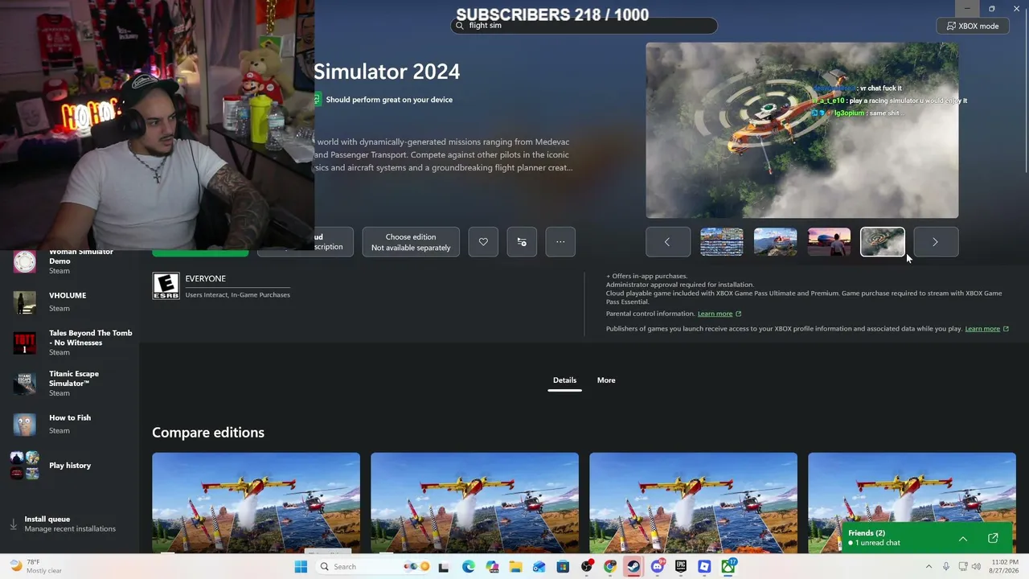Click the flight sim search field
Image resolution: width=1029 pixels, height=579 pixels.
(584, 26)
